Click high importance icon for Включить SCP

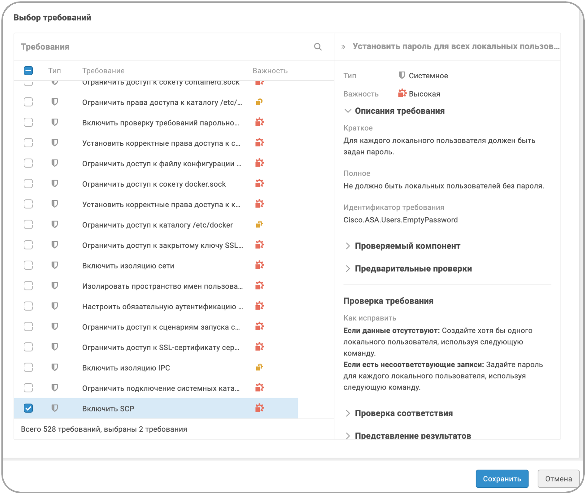[259, 408]
